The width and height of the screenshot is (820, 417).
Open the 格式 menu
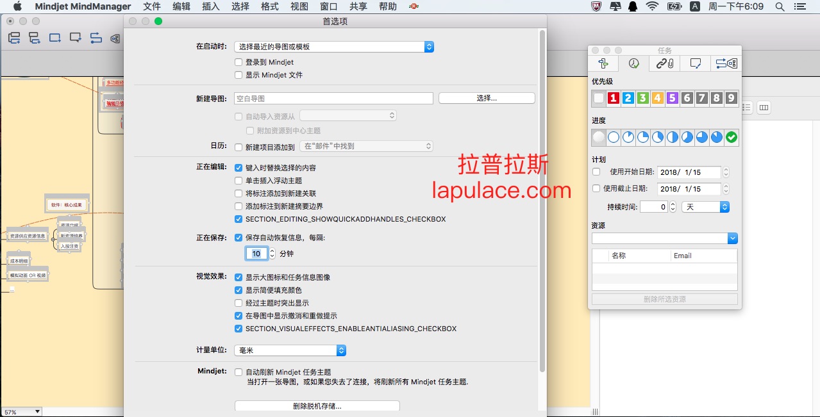pos(270,6)
